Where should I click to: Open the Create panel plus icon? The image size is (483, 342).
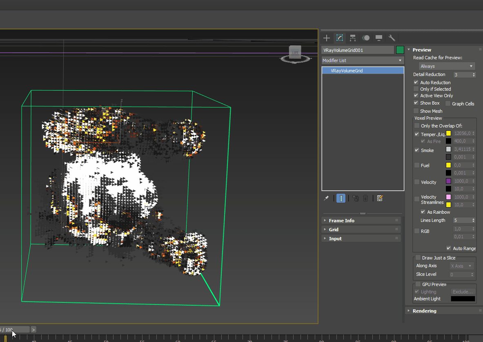click(x=327, y=38)
